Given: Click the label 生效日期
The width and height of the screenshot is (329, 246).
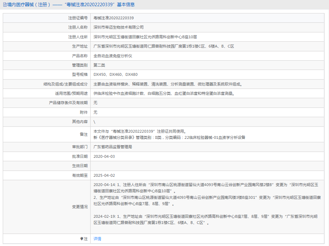Looking at the screenshot, I should (x=80, y=166).
